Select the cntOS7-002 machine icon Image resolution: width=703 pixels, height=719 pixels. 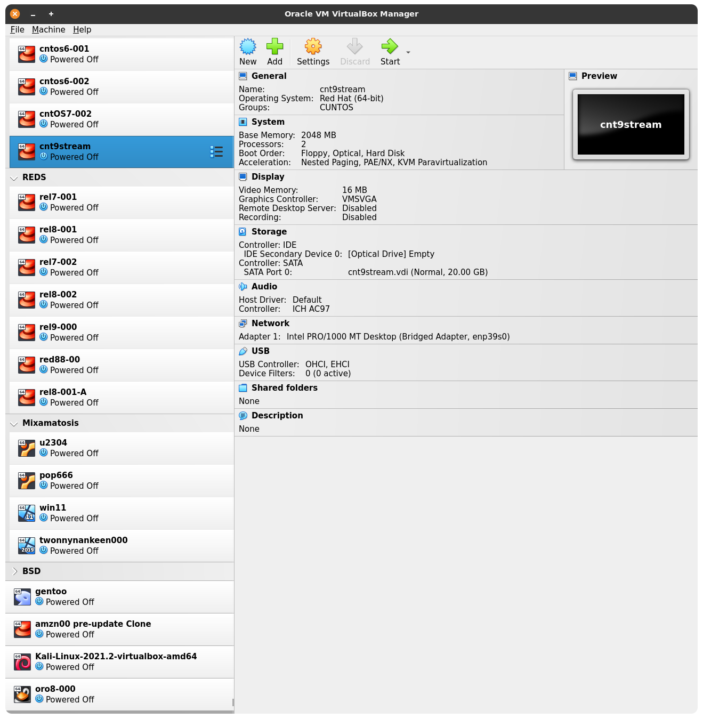[x=27, y=119]
